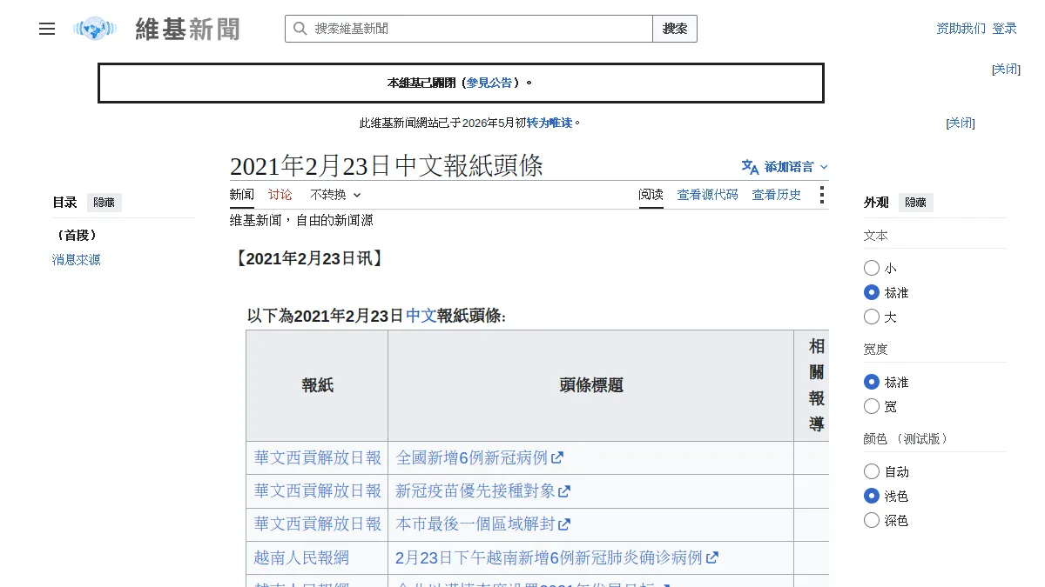The width and height of the screenshot is (1045, 587).
Task: Open the 中文 link in the intro
Action: click(x=421, y=316)
